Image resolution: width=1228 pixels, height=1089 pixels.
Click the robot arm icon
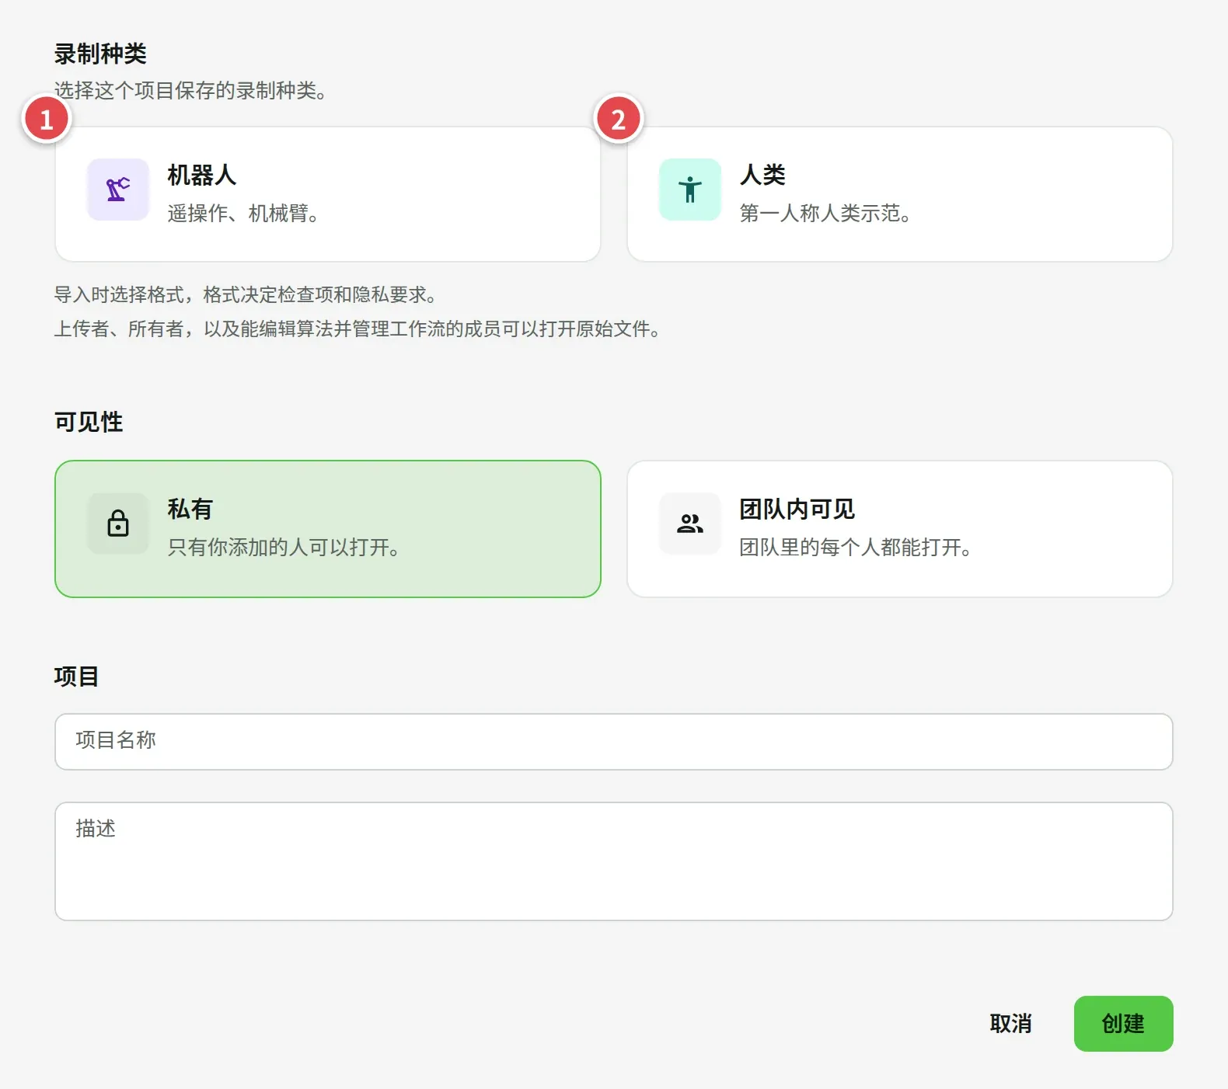click(x=118, y=190)
